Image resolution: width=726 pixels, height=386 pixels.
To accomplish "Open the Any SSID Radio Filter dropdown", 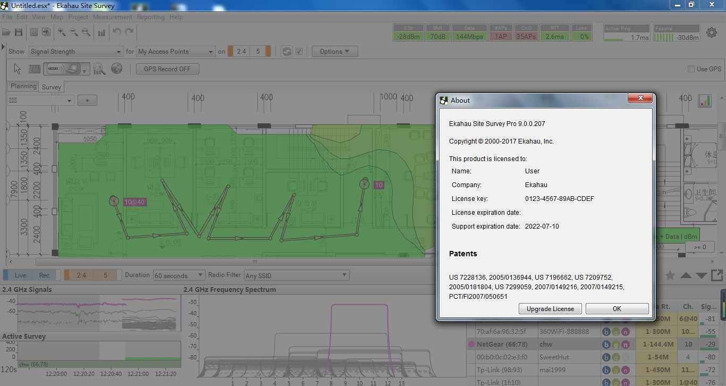I will tap(297, 275).
